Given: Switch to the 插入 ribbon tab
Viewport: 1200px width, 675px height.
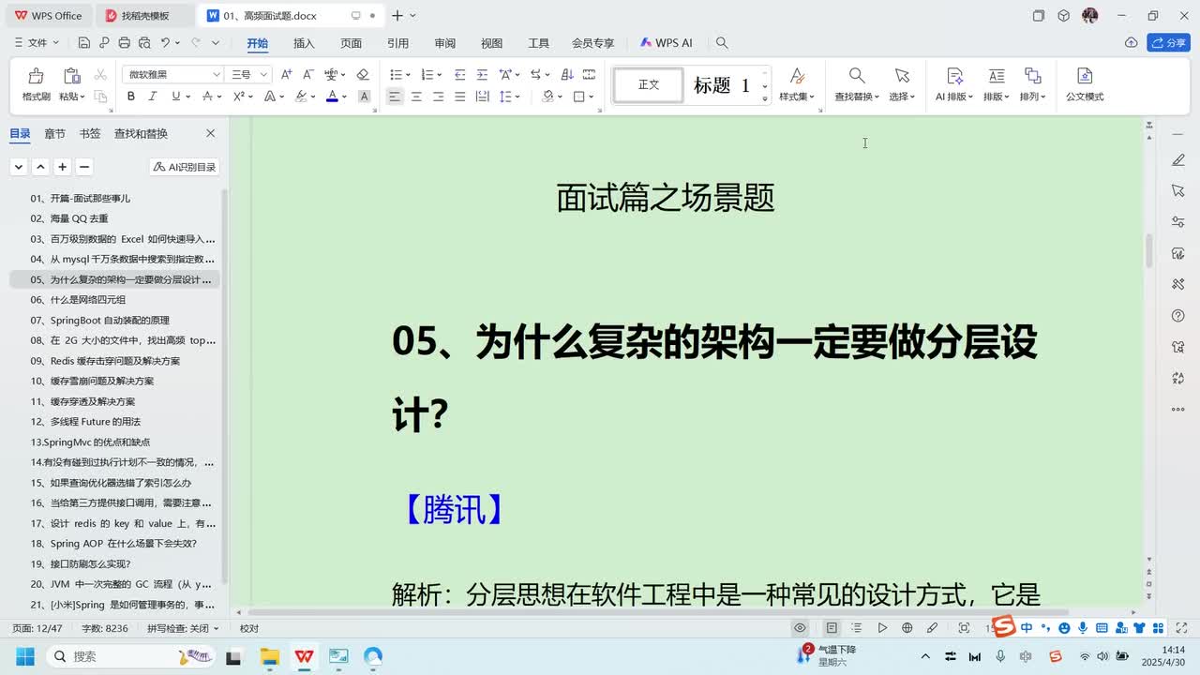Looking at the screenshot, I should [x=304, y=43].
